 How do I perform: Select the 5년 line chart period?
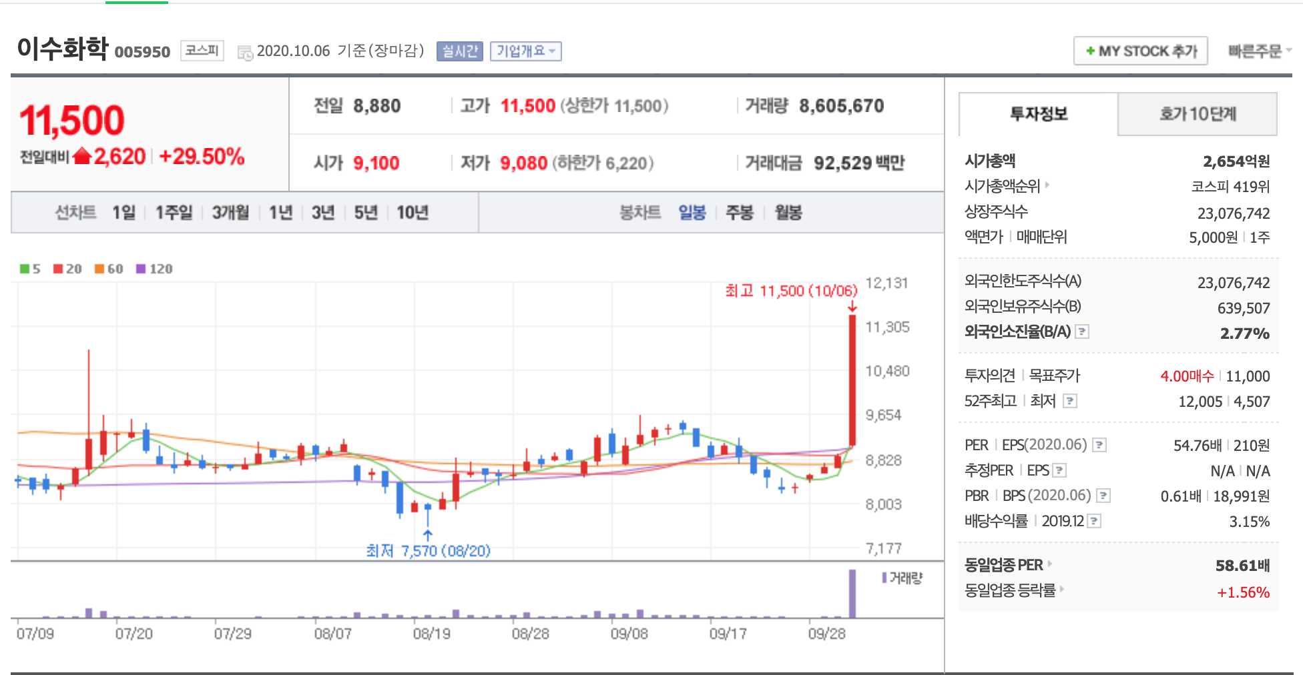point(366,213)
